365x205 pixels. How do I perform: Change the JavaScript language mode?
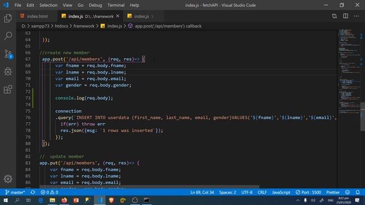tap(281, 192)
